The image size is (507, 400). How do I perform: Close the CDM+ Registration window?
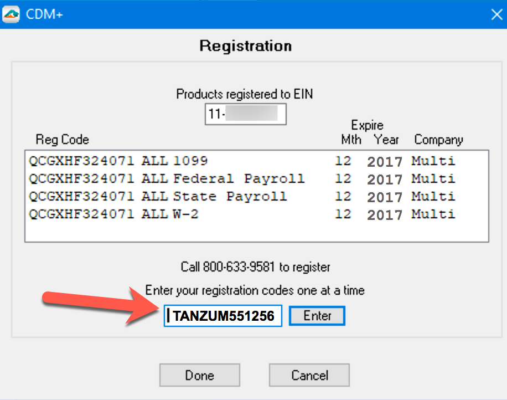pyautogui.click(x=496, y=14)
